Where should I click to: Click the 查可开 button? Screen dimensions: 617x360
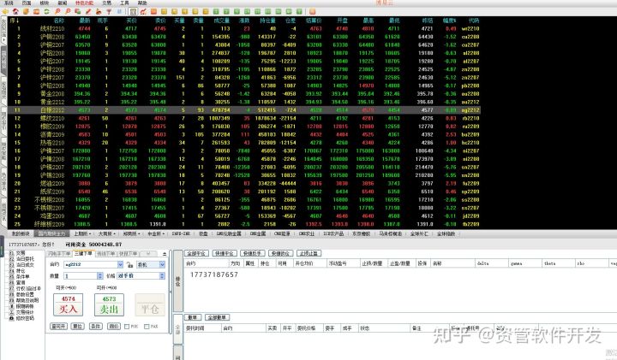(x=58, y=327)
